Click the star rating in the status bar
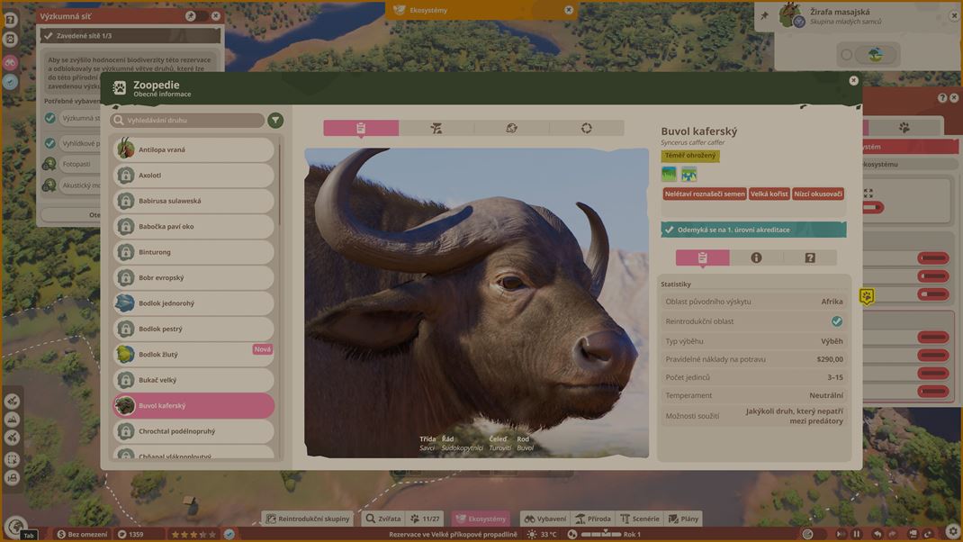The height and width of the screenshot is (542, 963). [x=193, y=535]
